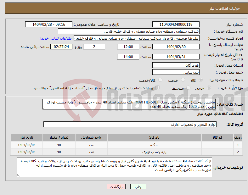Screen dimensions: 248x195
Task: Click the general need description text area
Action: click(129, 104)
